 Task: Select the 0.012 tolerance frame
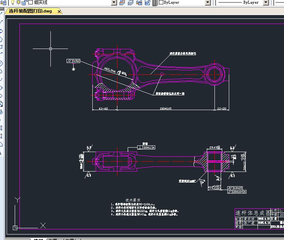[x=73, y=61]
